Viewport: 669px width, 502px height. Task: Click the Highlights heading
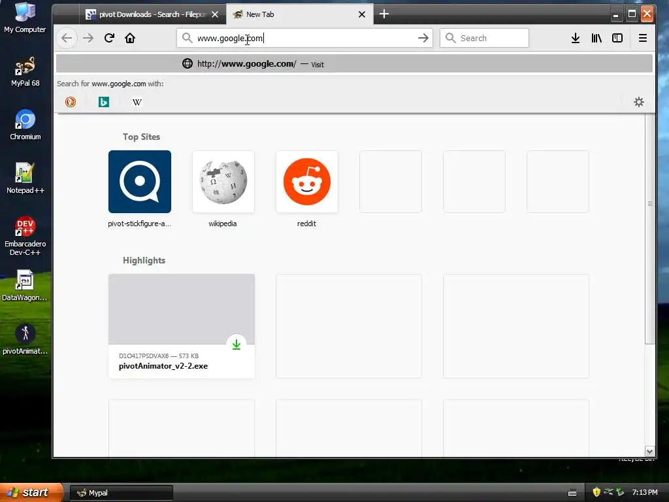144,260
